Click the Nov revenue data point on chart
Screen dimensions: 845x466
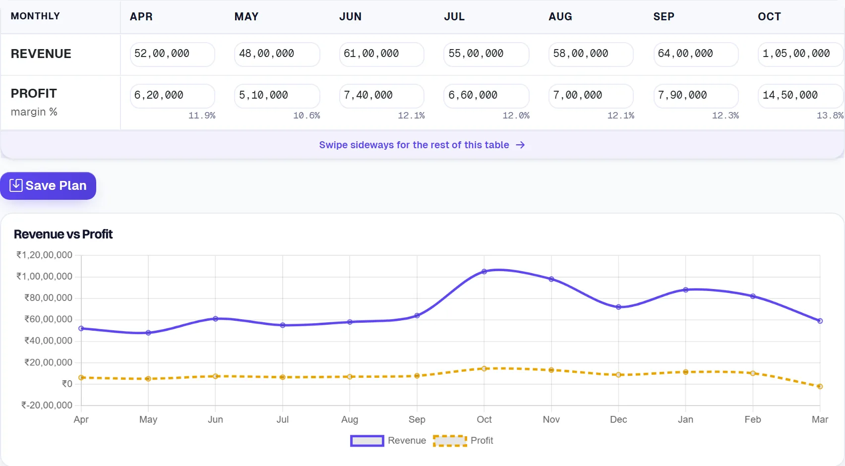551,279
